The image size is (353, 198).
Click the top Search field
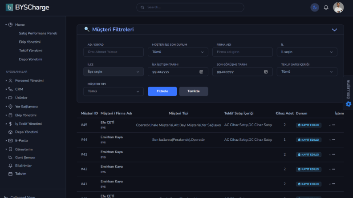point(190,8)
